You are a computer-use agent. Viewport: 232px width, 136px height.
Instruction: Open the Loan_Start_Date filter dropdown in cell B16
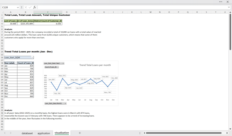point(32,57)
